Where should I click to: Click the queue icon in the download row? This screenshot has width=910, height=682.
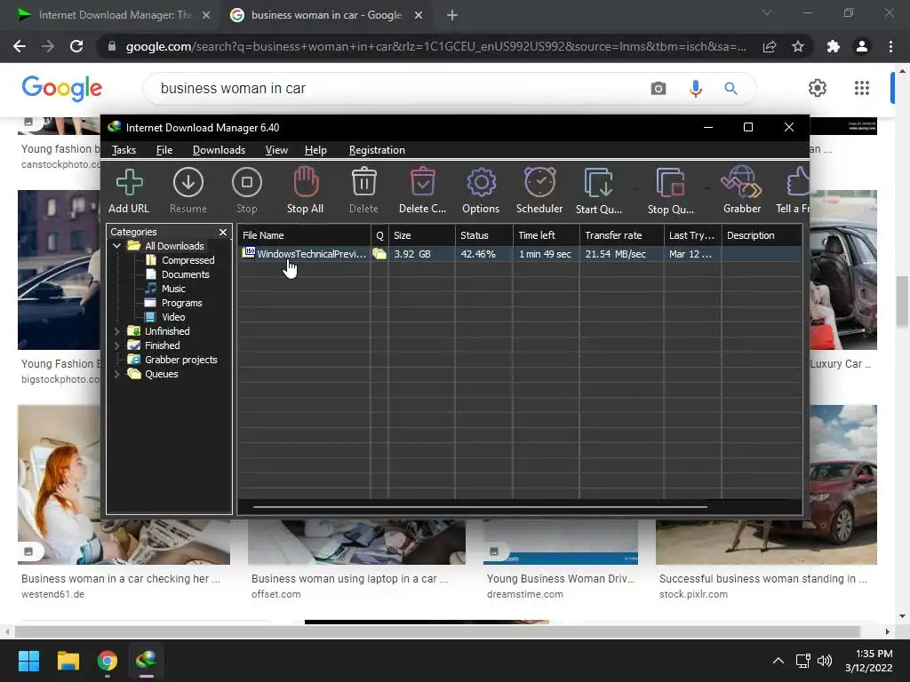coord(379,254)
